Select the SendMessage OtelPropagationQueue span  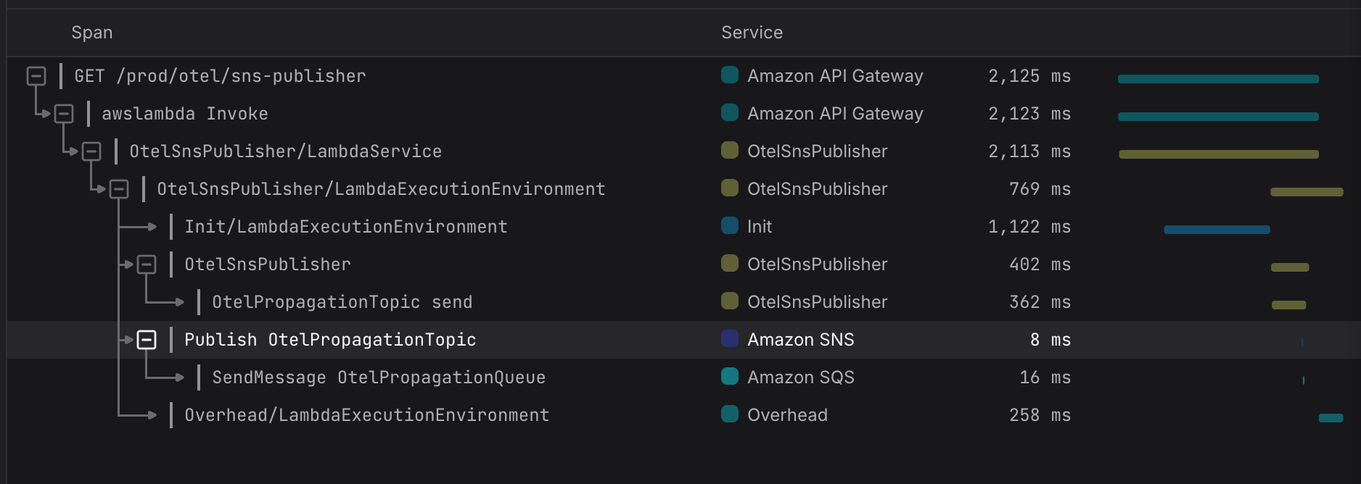click(379, 377)
